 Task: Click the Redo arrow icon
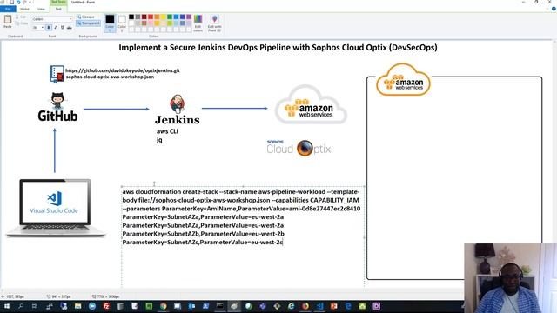click(x=24, y=3)
